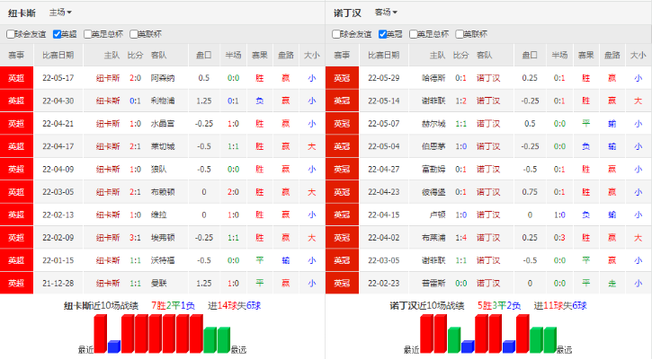Click the 比赛日期 column header in 纽卡斯 table

[58, 56]
